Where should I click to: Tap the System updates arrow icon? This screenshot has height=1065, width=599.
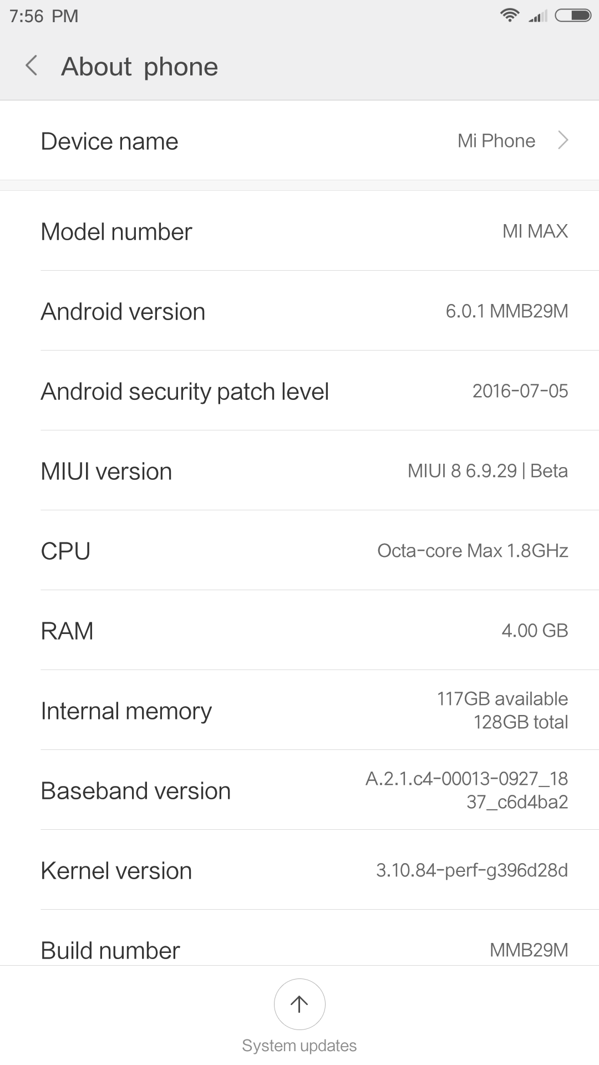tap(299, 1004)
